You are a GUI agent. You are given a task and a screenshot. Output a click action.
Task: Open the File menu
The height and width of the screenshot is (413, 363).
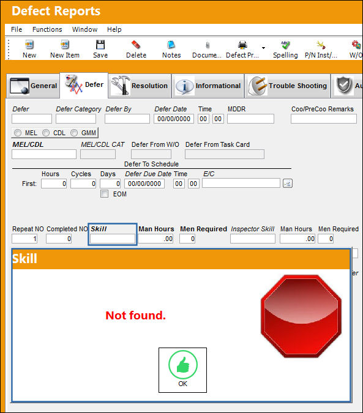coord(17,29)
